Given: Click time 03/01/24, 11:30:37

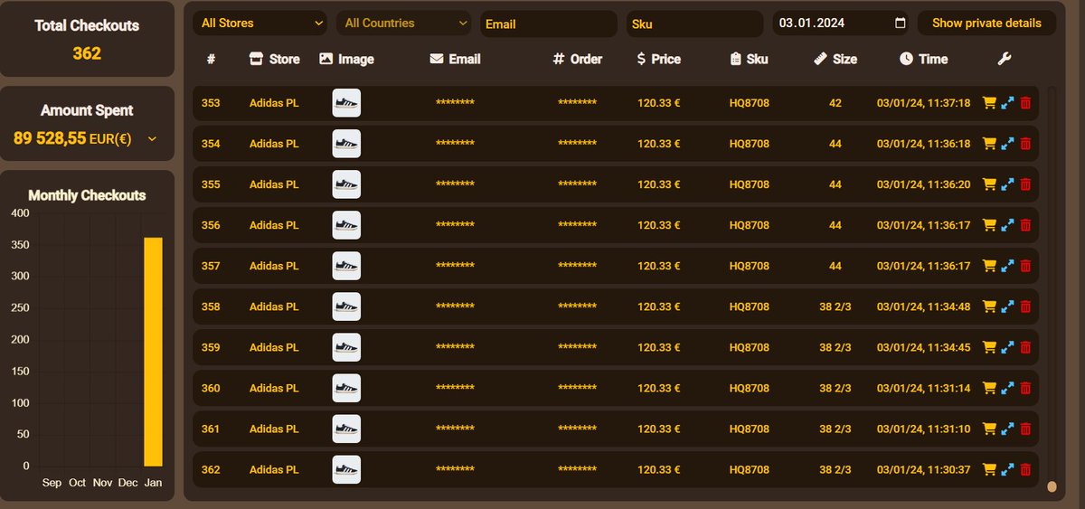Looking at the screenshot, I should 924,469.
